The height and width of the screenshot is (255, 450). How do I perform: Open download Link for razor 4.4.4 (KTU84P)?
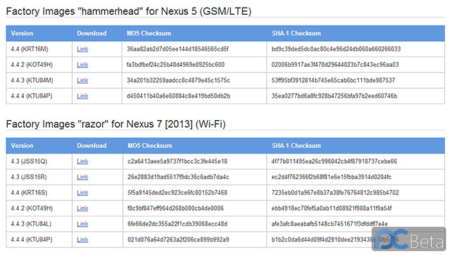click(x=82, y=240)
